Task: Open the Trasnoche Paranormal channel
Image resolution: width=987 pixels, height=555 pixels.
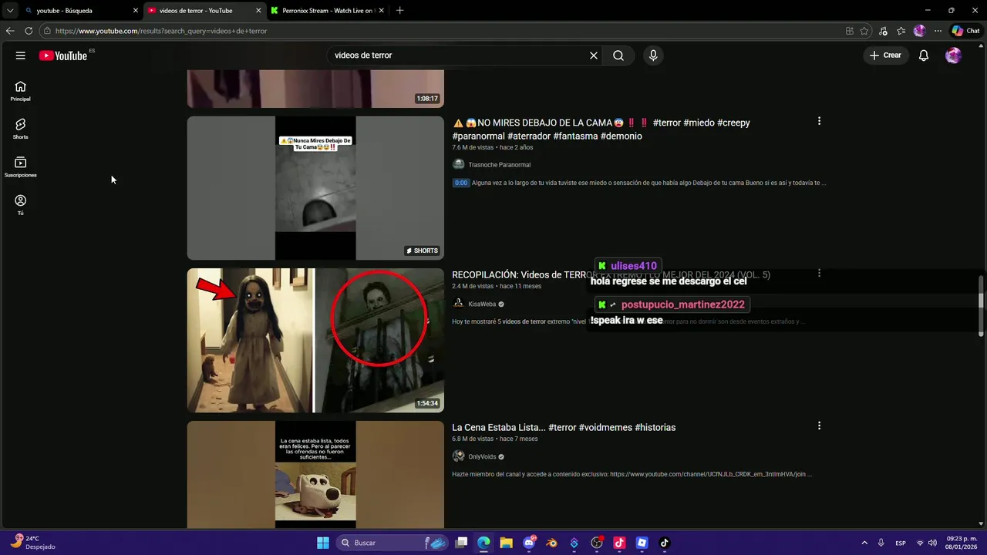Action: click(499, 164)
